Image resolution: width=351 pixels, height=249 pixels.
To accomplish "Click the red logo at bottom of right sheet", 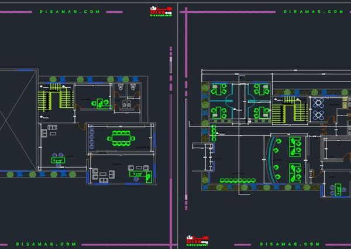I will click(x=197, y=240).
